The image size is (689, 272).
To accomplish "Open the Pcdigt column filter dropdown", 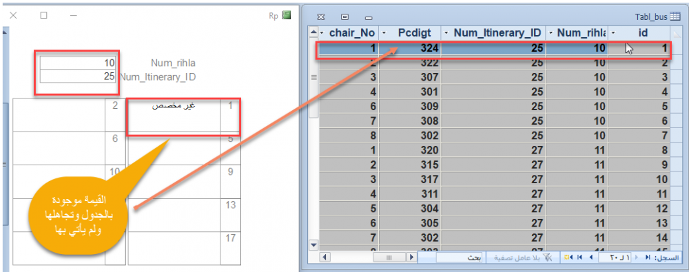I will [x=384, y=33].
